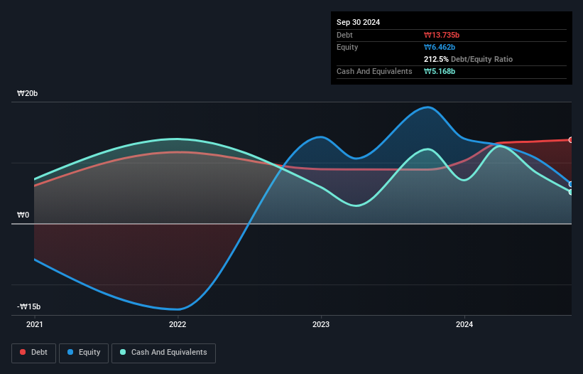Screen dimensions: 583x374
Task: Toggle the Equity series legend button
Action: tap(84, 353)
